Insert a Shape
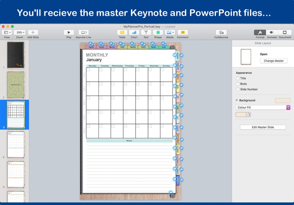Image resolution: width=294 pixels, height=205 pixels. coord(158,33)
